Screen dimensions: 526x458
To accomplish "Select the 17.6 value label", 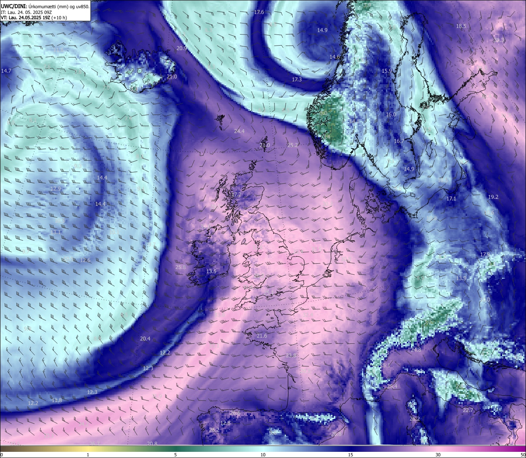I will pyautogui.click(x=259, y=12).
